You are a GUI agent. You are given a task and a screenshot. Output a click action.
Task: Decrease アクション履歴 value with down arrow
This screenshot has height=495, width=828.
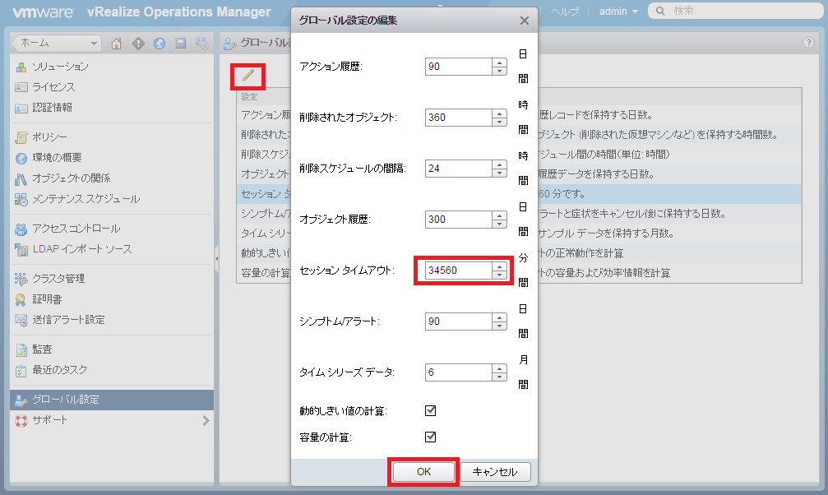(499, 71)
